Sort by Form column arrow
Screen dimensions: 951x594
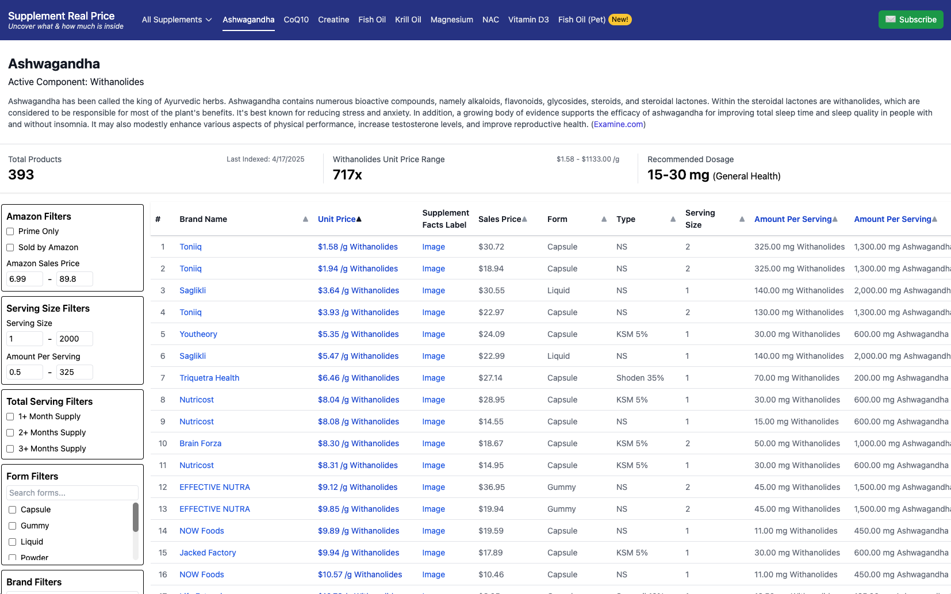pos(604,219)
